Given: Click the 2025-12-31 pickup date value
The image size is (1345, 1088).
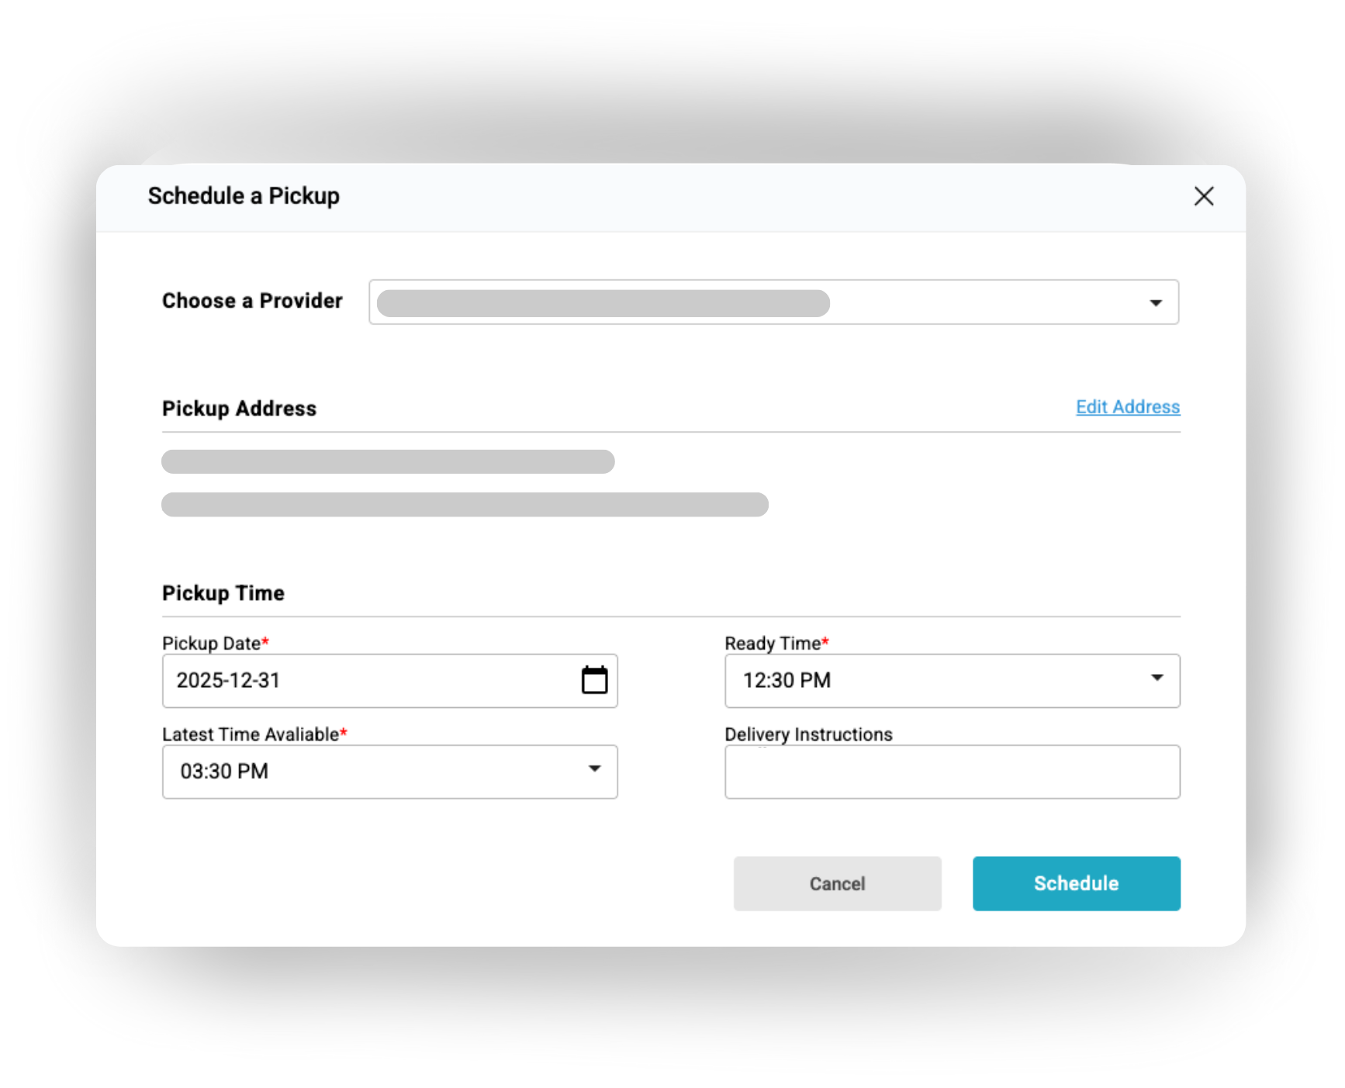Looking at the screenshot, I should [228, 681].
